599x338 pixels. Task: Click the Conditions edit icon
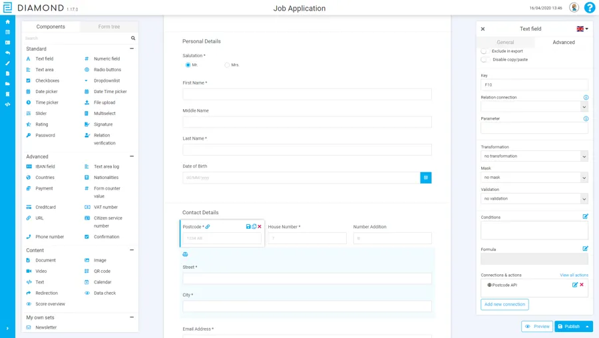[586, 217]
